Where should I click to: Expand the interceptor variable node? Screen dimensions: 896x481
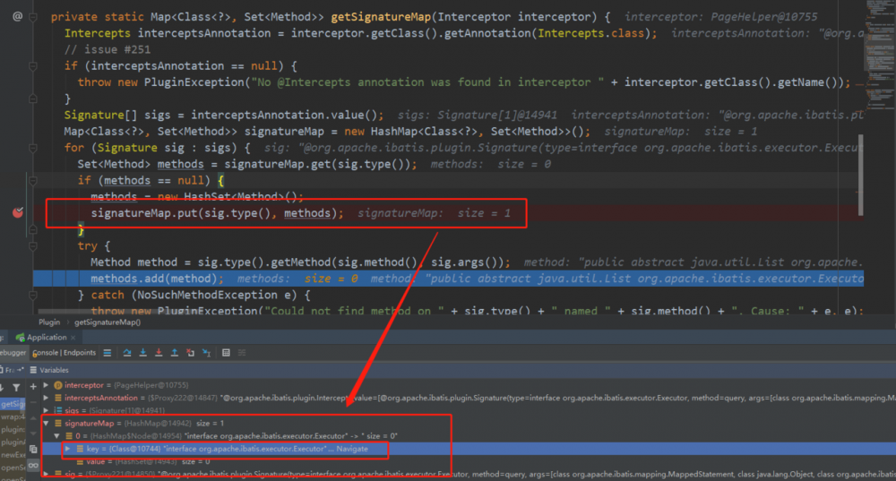(x=46, y=385)
